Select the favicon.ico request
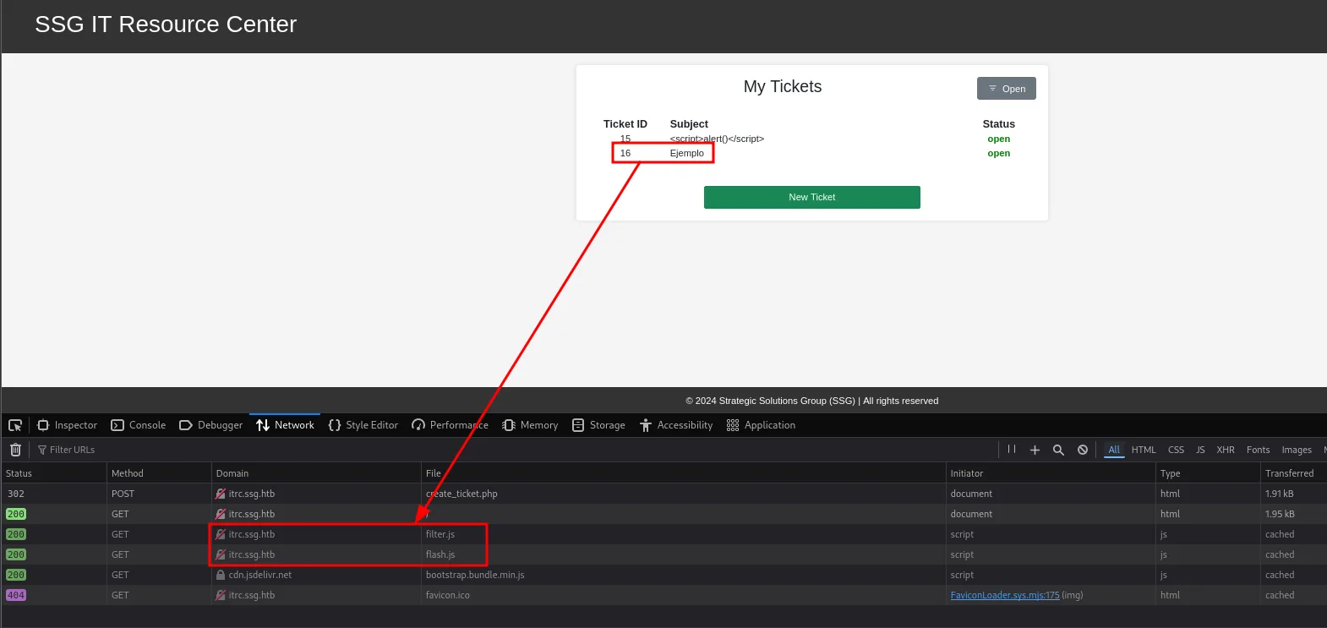Viewport: 1327px width, 628px height. tap(663, 595)
